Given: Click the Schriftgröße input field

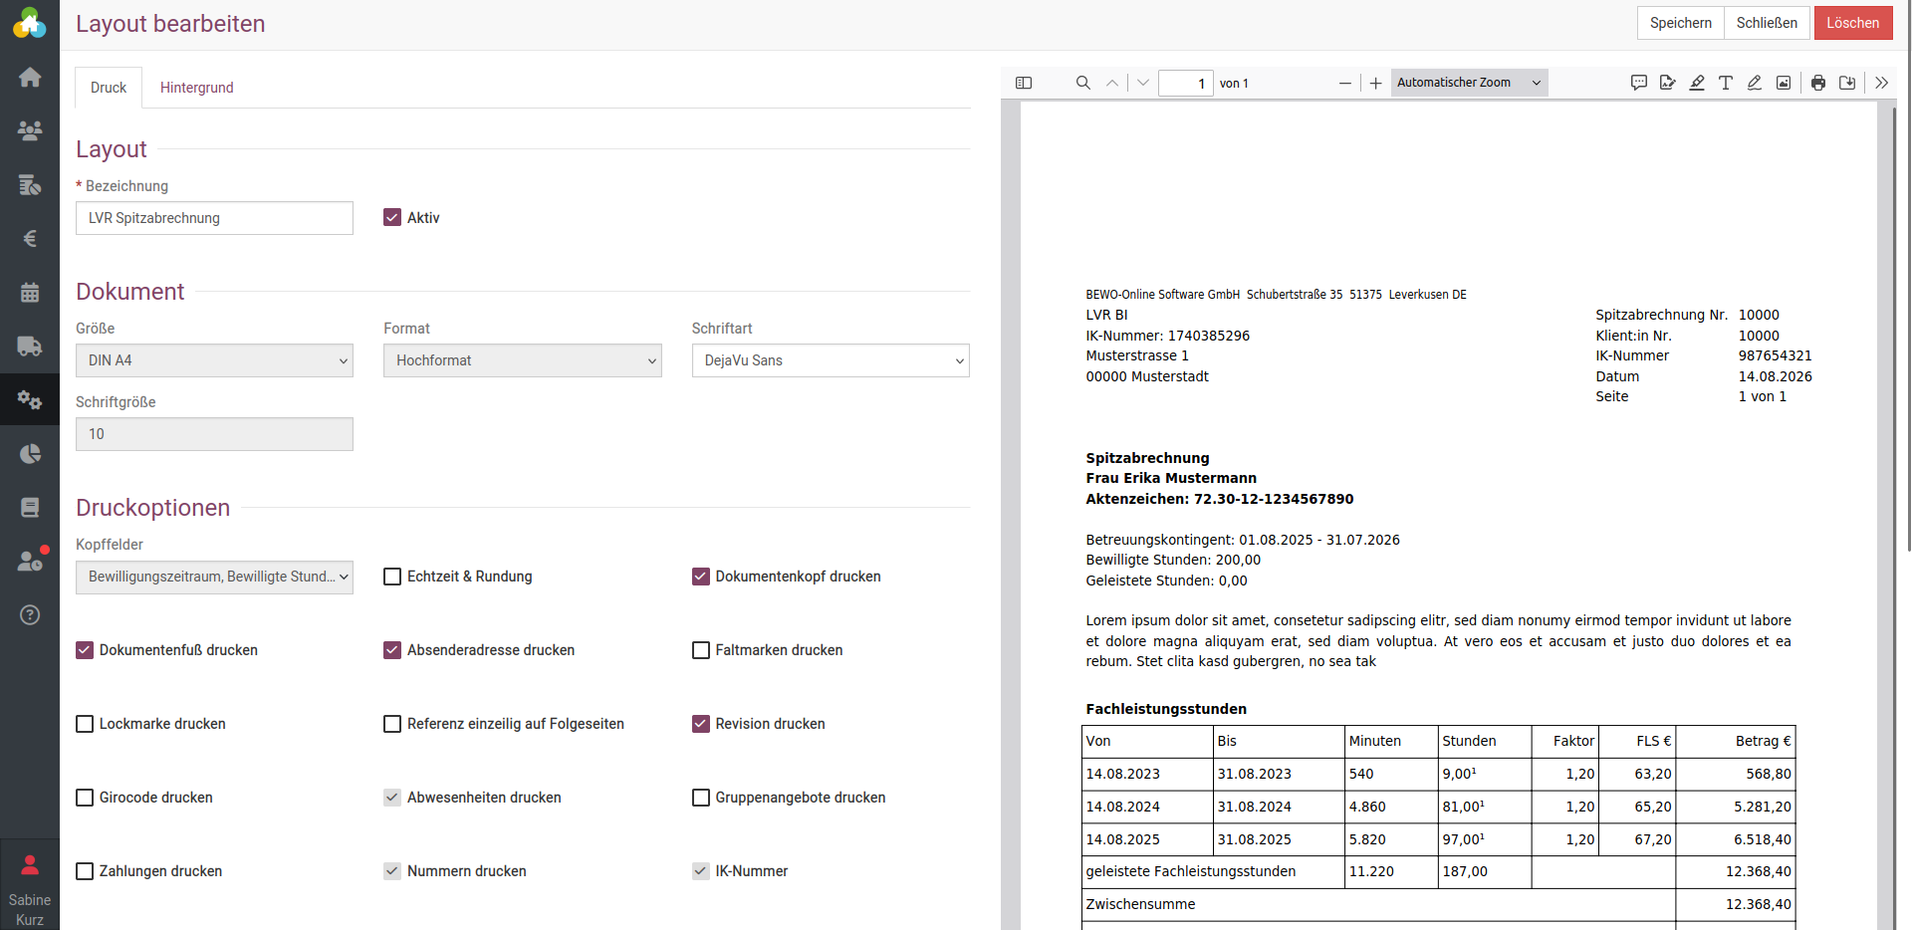Looking at the screenshot, I should pos(214,434).
